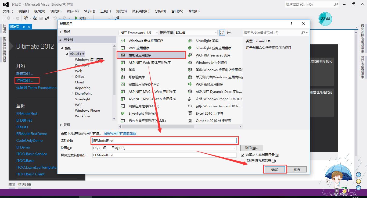The image size is (367, 198).
Task: Pin the Start Page tab
Action: tap(24, 27)
